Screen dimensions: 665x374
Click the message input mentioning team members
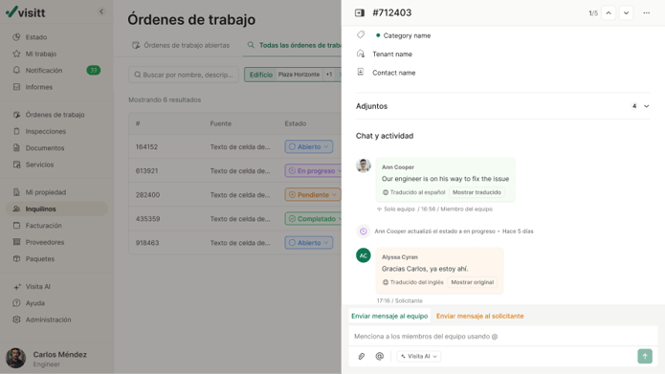coord(503,337)
